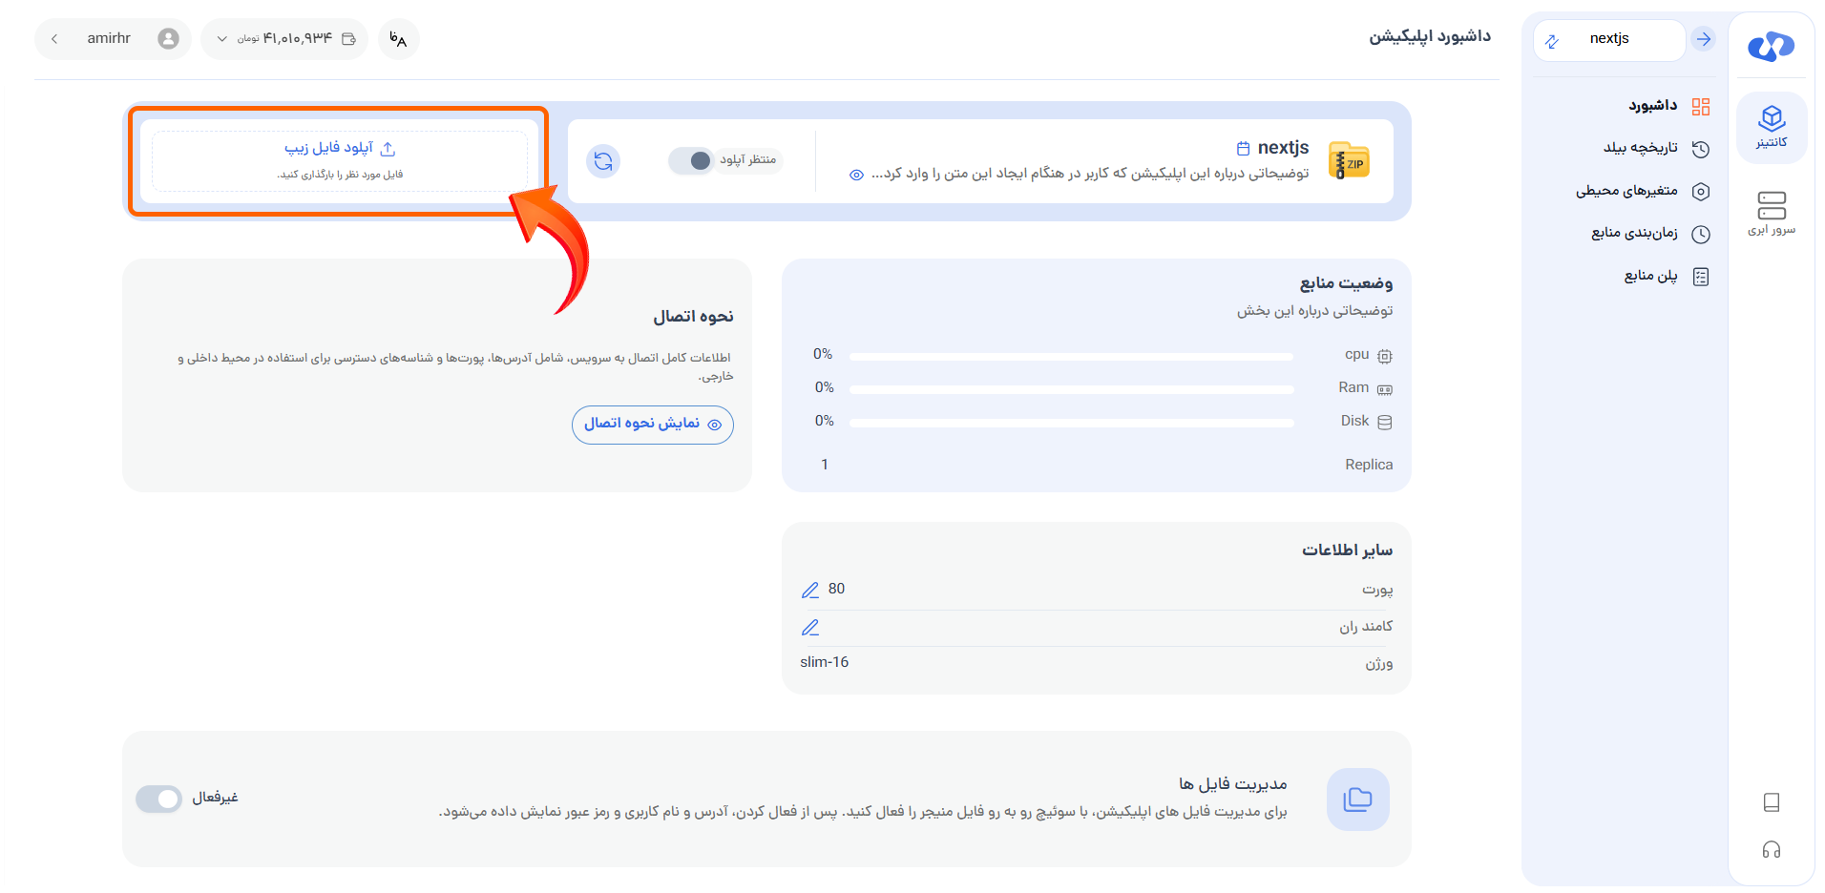The image size is (1825, 893).
Task: Click the Ram memory icon
Action: 1385,389
